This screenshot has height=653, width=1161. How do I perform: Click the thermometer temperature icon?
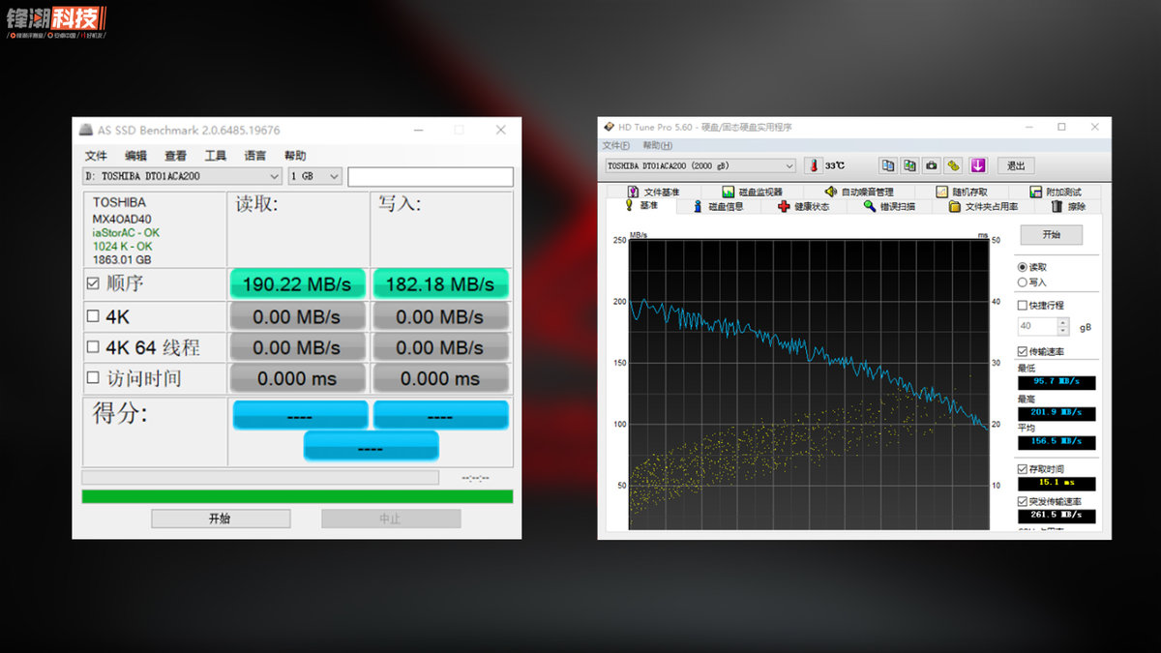coord(813,165)
